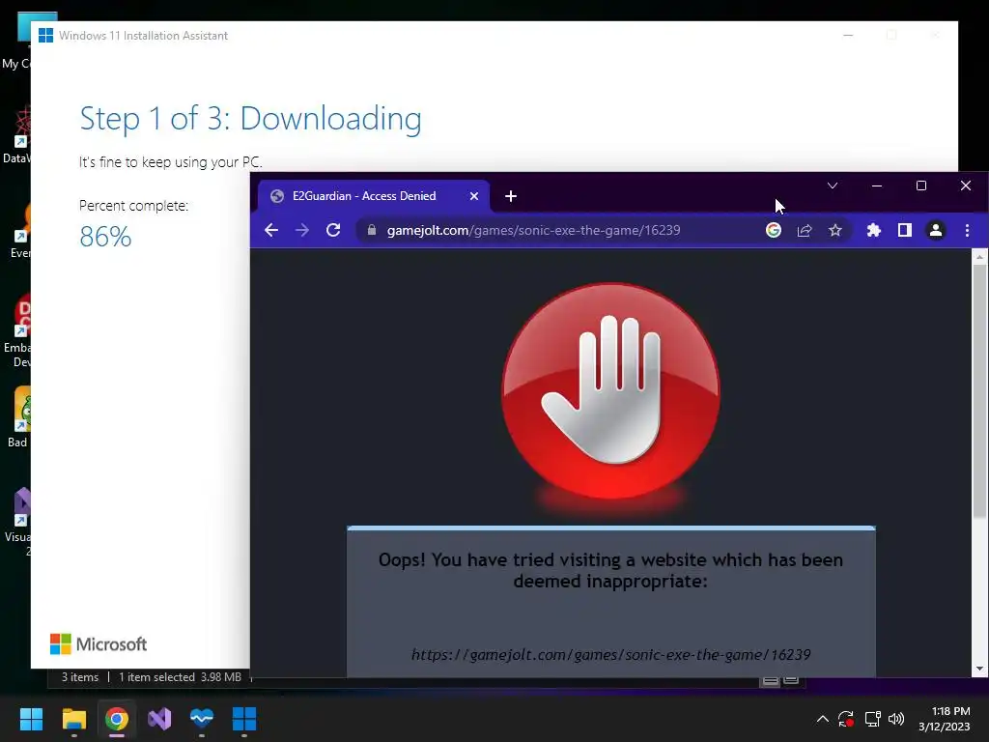Click Explorer details view icon
The height and width of the screenshot is (742, 989).
pos(770,679)
